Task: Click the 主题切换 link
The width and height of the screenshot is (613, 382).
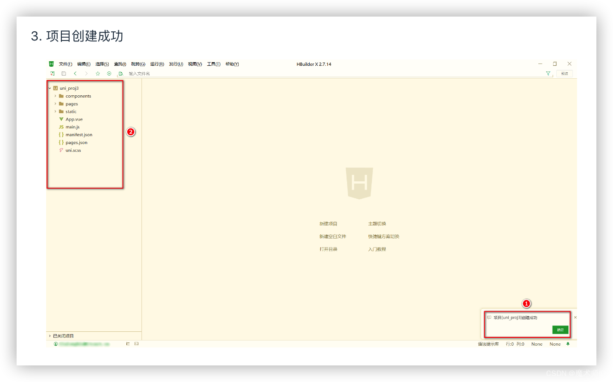Action: (x=377, y=224)
